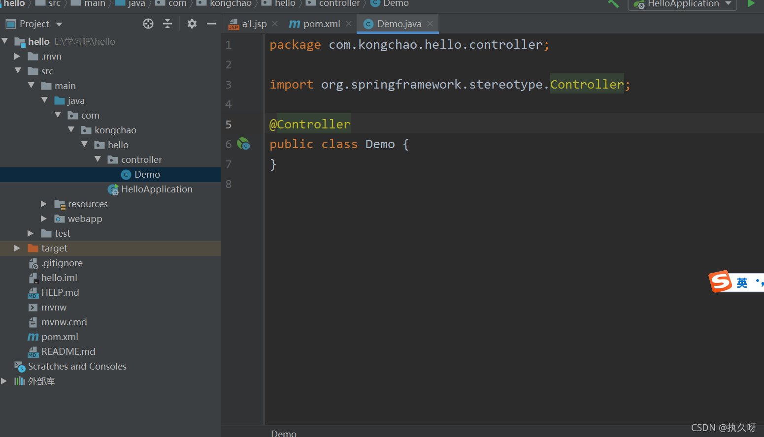Click the locate-in-project crosshair icon
This screenshot has height=437, width=764.
pos(148,24)
